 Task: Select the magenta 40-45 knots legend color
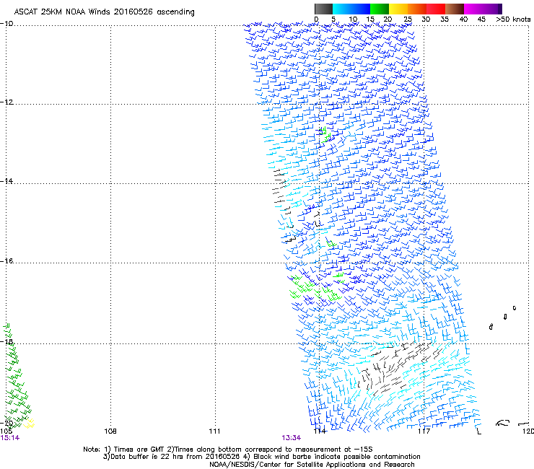[x=473, y=9]
